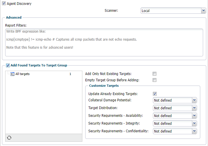Open Collateral Damage Potential dropdown
Image resolution: width=208 pixels, height=146 pixels.
click(174, 100)
